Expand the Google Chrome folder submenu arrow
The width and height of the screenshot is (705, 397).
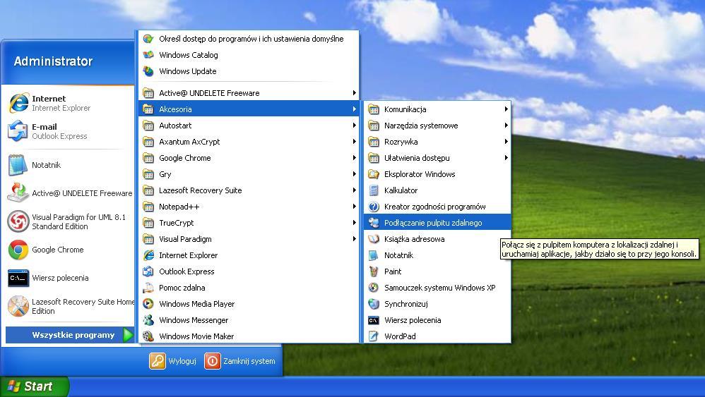(355, 158)
